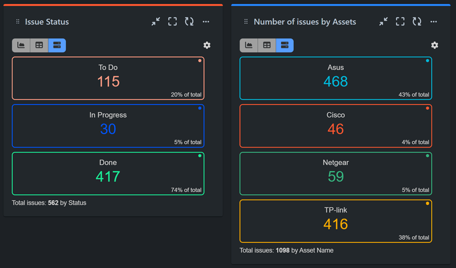Image resolution: width=456 pixels, height=268 pixels.
Task: Click the orange color dot on Cisco card
Action: click(x=427, y=108)
